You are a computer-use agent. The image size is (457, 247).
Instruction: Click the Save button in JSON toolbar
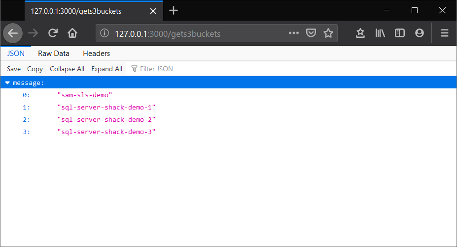[14, 69]
